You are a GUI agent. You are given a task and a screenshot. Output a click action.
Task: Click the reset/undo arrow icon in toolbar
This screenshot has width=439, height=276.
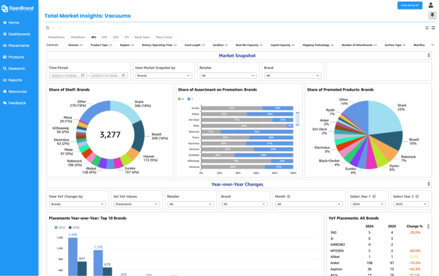click(47, 27)
